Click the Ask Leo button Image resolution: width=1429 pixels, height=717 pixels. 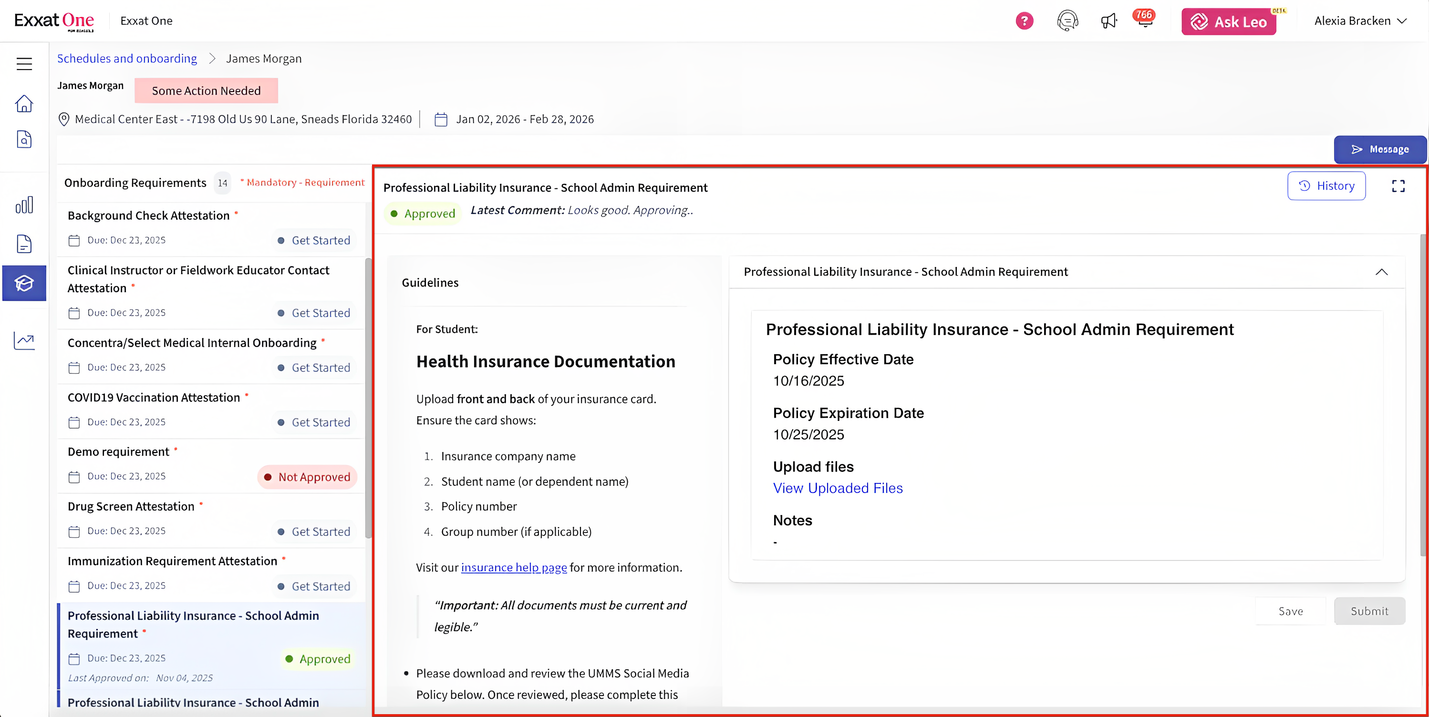[1228, 21]
